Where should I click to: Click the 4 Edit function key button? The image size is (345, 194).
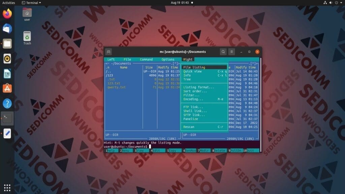(156, 151)
